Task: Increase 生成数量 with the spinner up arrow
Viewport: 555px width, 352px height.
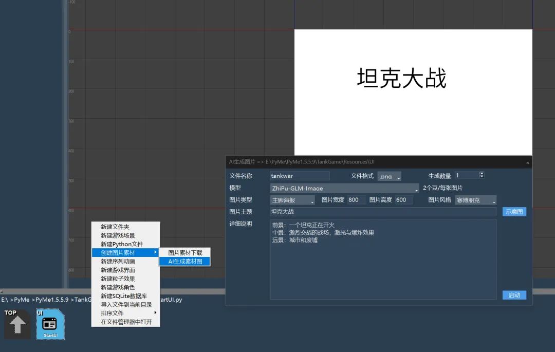Action: click(x=482, y=173)
